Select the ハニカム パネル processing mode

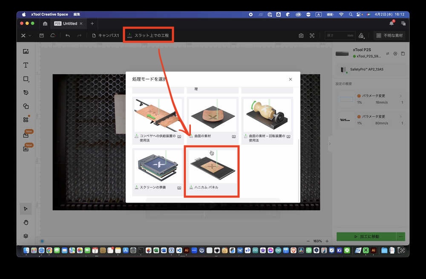coord(212,171)
